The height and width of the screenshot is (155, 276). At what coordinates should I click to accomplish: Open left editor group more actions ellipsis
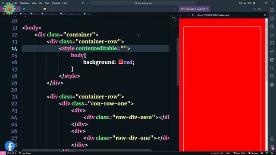(x=175, y=9)
